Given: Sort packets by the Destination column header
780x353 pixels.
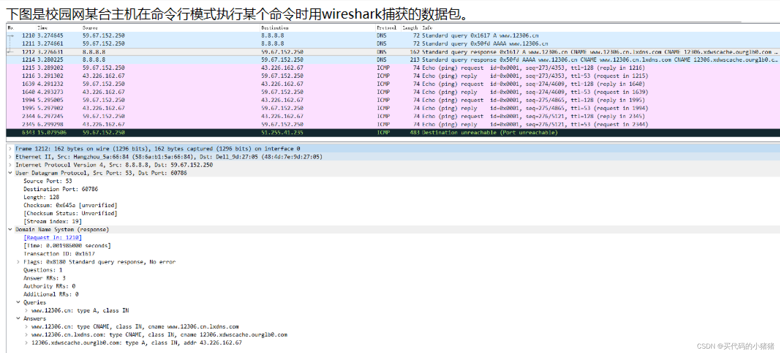Looking at the screenshot, I should [275, 28].
